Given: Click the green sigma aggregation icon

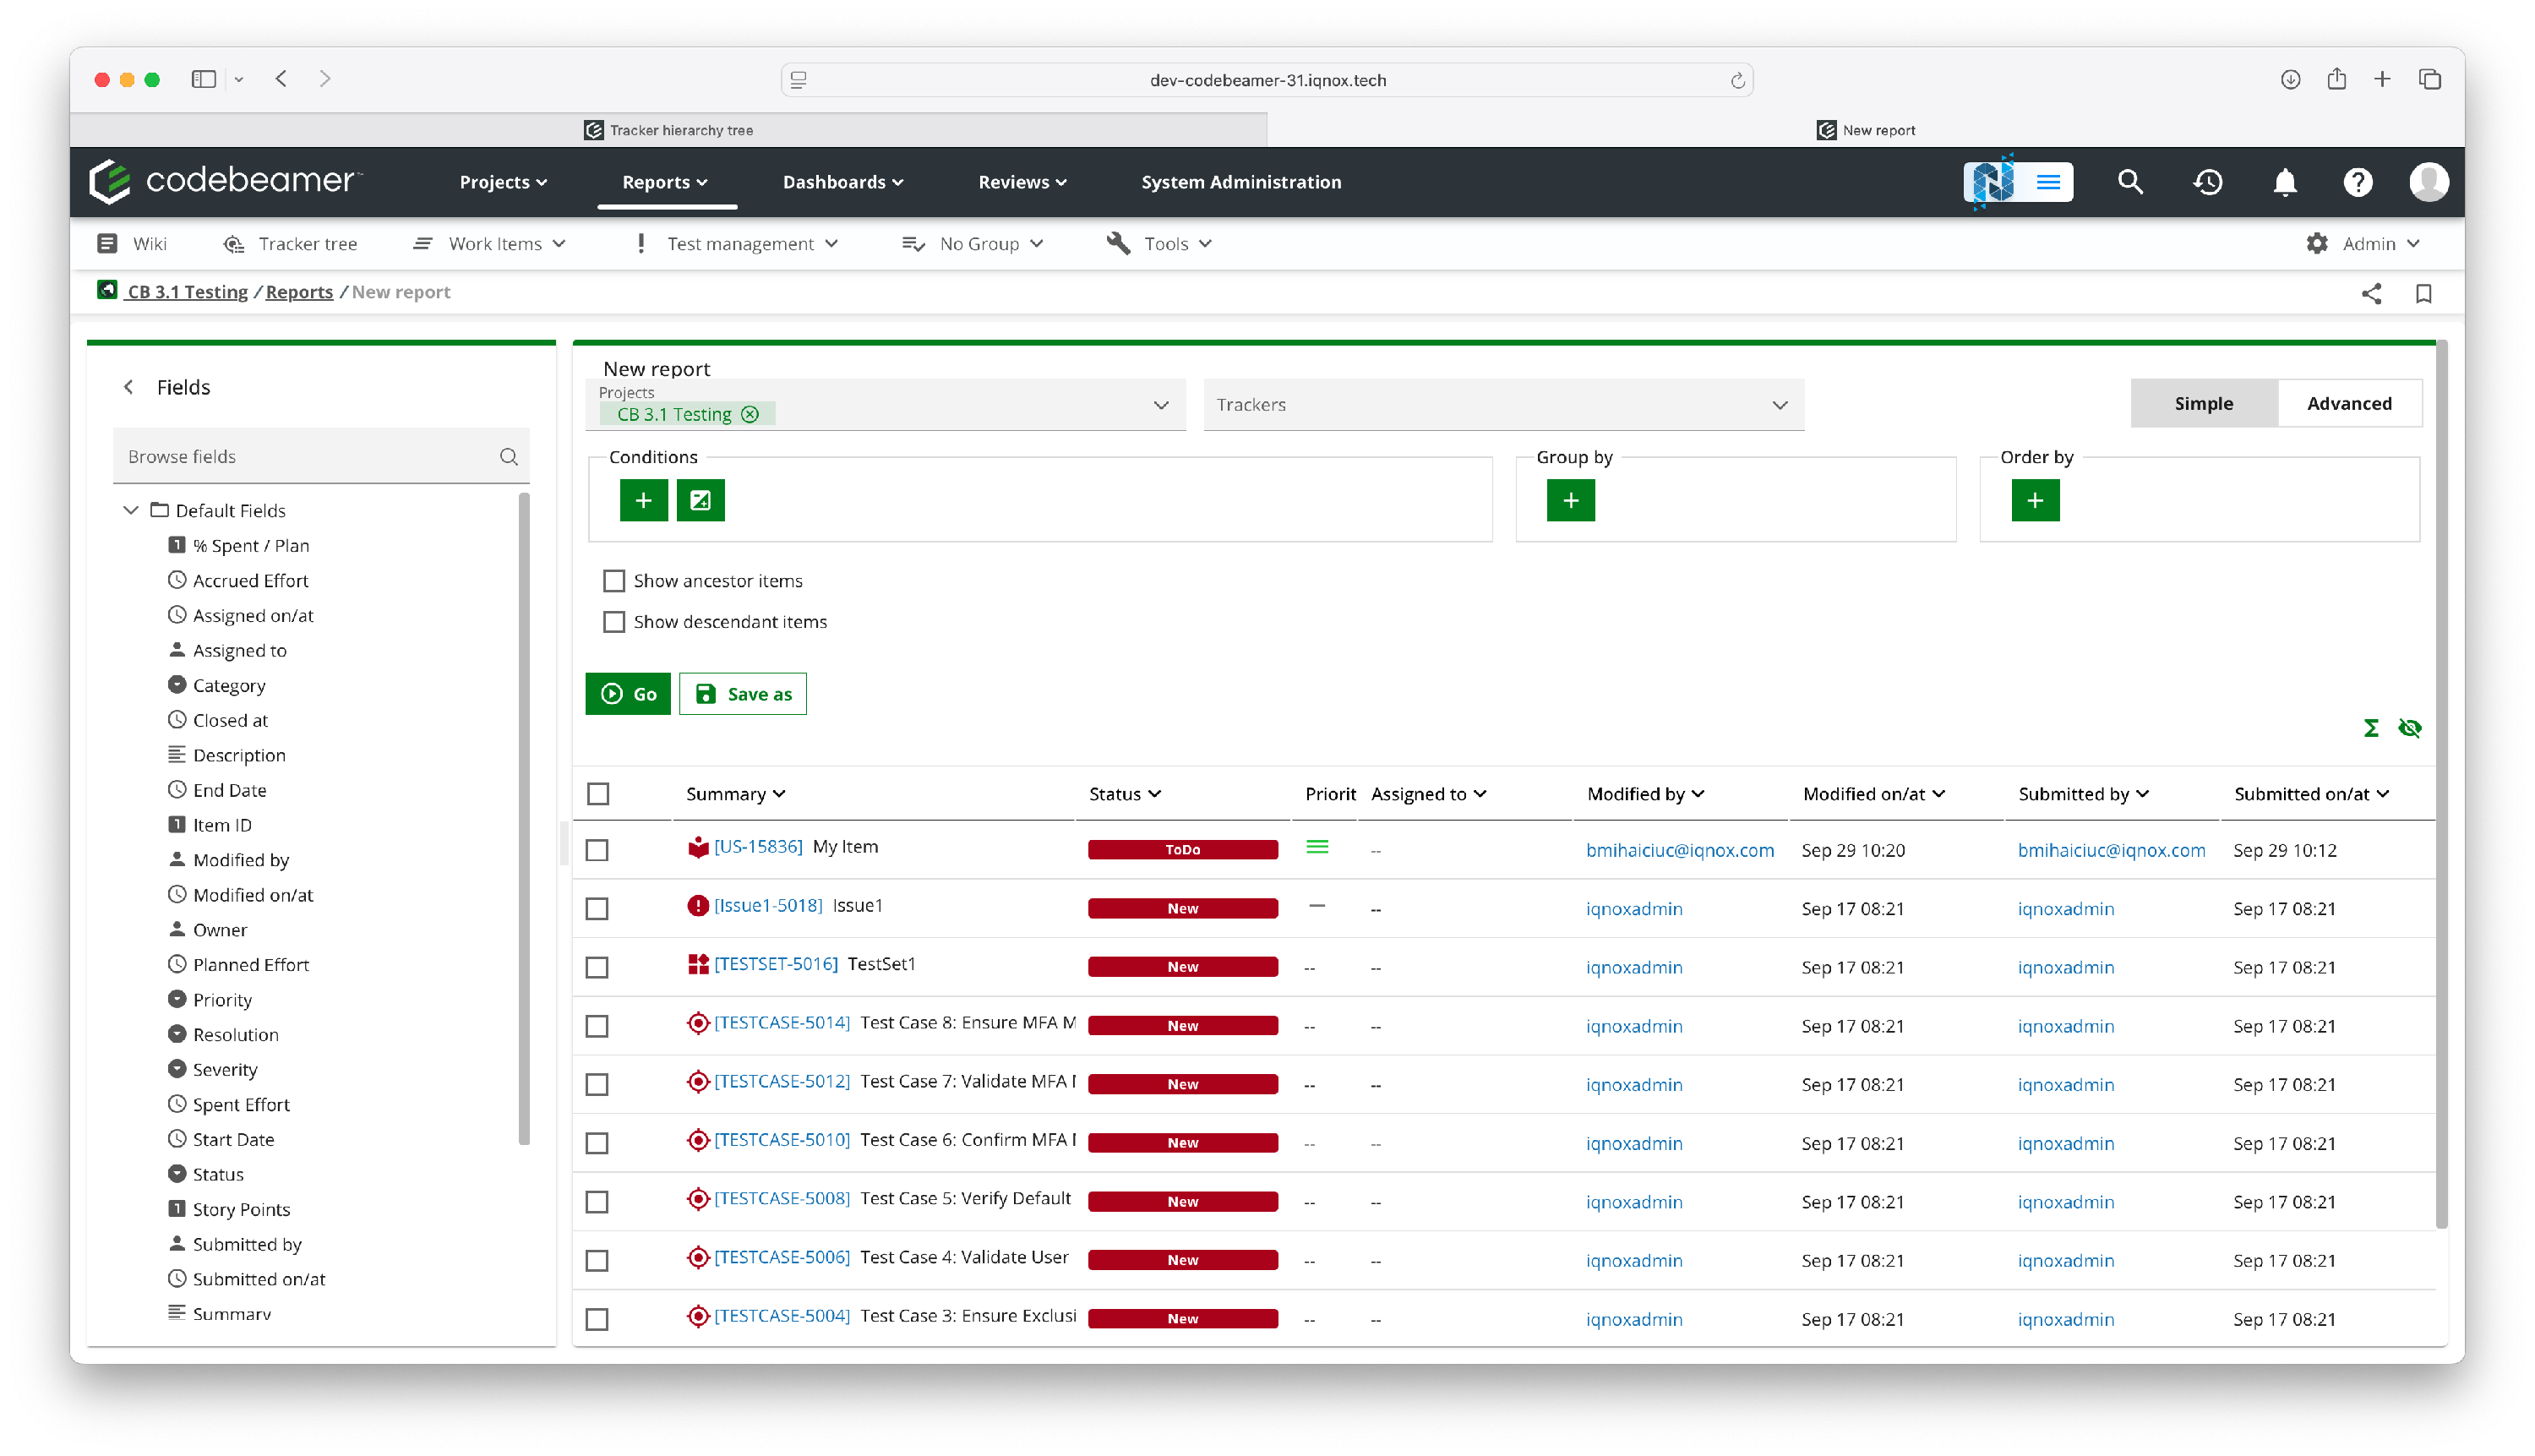Looking at the screenshot, I should coord(2371,728).
